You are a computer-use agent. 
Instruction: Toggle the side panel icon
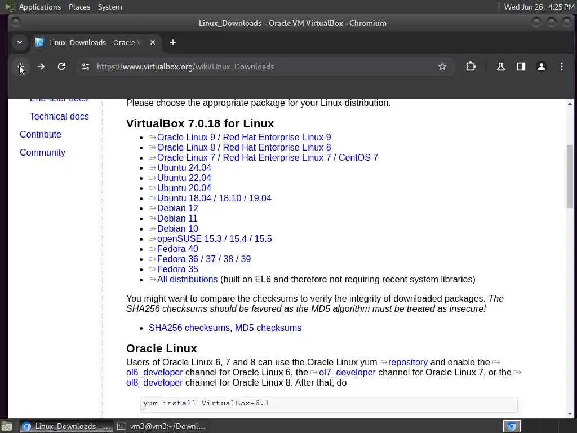(x=521, y=67)
